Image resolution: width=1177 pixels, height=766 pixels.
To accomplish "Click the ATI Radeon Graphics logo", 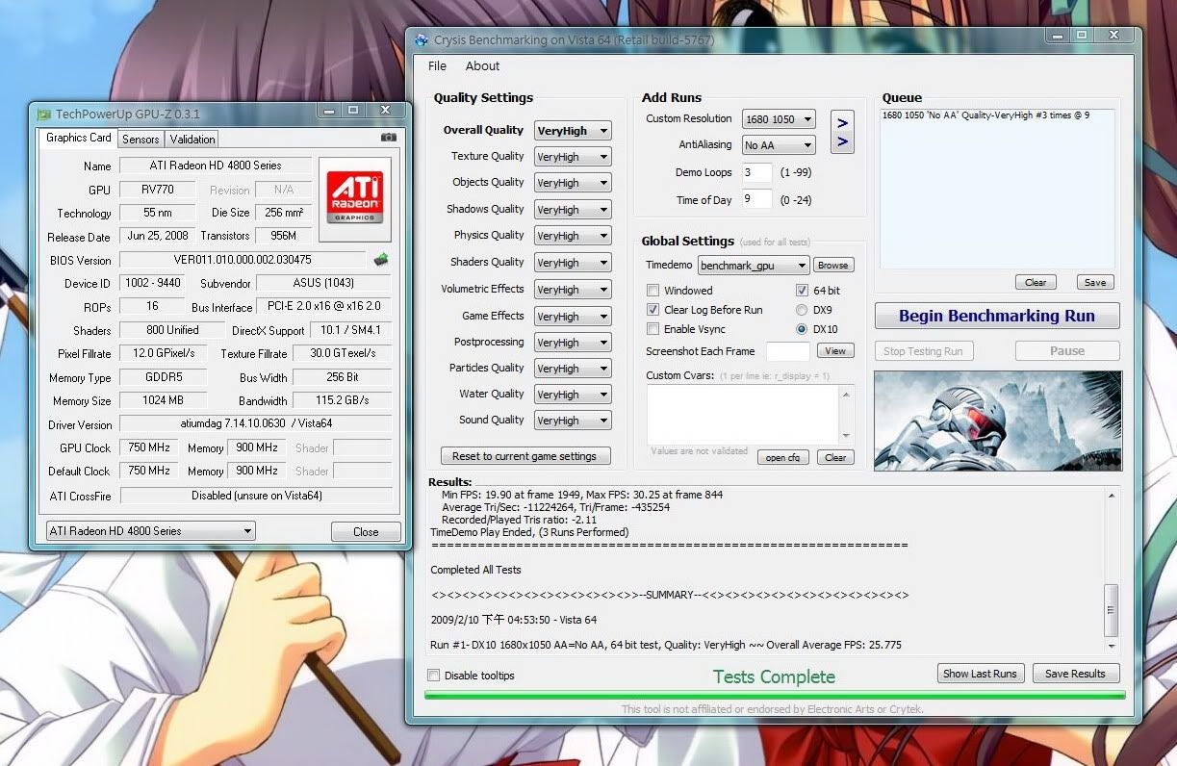I will tap(355, 198).
